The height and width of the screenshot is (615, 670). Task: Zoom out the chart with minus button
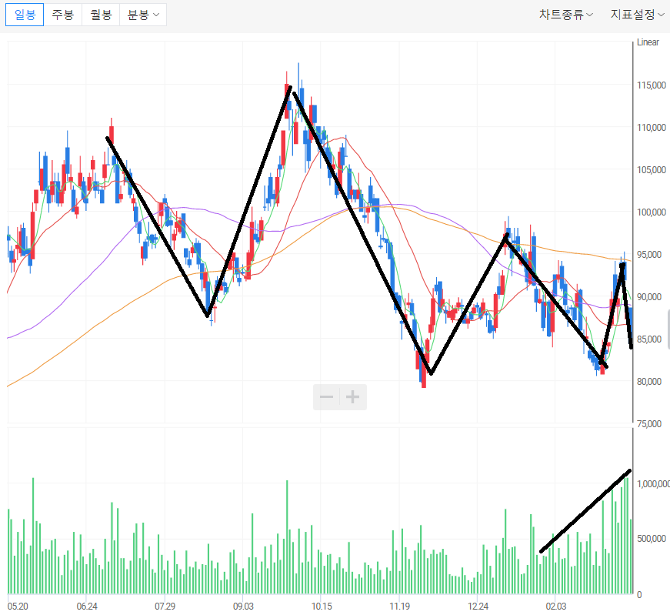[x=326, y=397]
